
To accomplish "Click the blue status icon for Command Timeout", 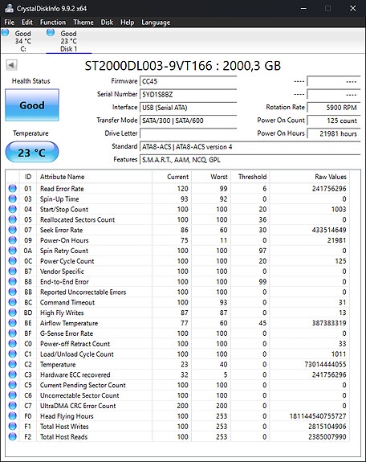I will [13, 302].
